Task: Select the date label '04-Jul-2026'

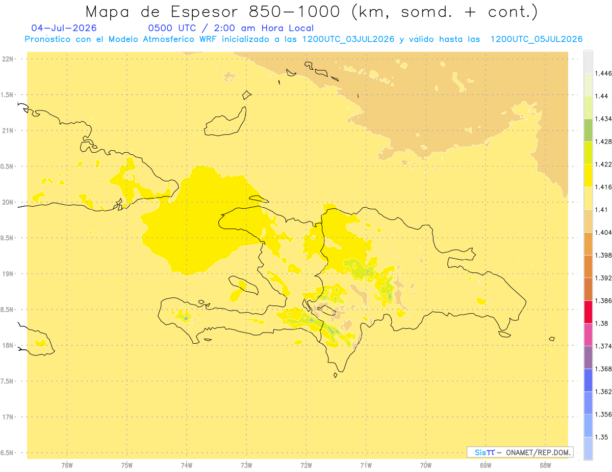Action: tap(64, 28)
